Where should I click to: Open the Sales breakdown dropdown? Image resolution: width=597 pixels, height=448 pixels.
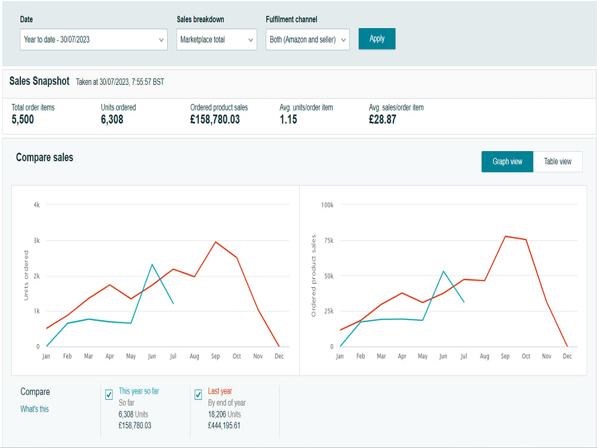tap(217, 39)
